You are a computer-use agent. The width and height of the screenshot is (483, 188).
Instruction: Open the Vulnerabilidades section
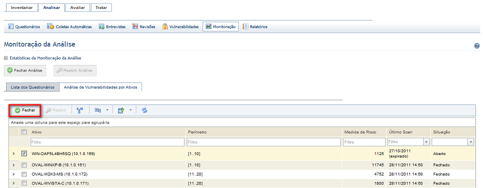(181, 26)
